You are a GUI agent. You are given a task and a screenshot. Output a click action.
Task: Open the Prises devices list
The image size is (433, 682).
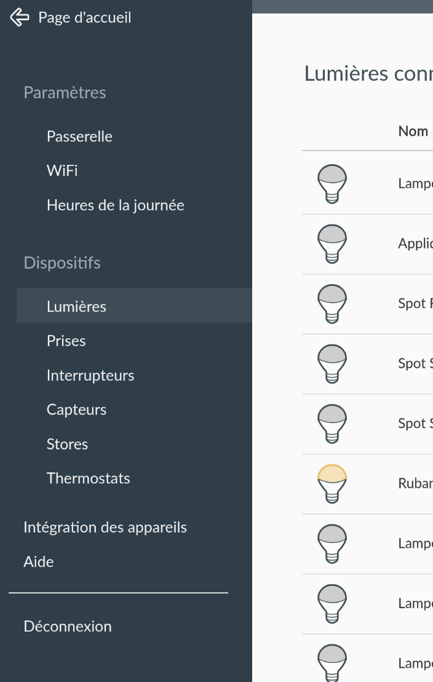click(66, 341)
